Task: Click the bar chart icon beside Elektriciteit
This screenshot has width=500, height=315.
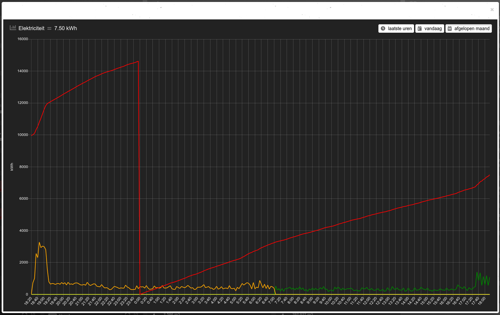Action: (x=13, y=28)
